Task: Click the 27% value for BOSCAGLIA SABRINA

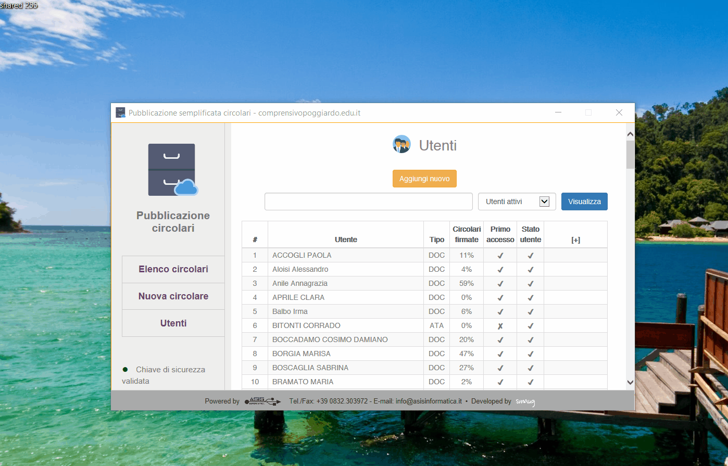Action: 467,368
